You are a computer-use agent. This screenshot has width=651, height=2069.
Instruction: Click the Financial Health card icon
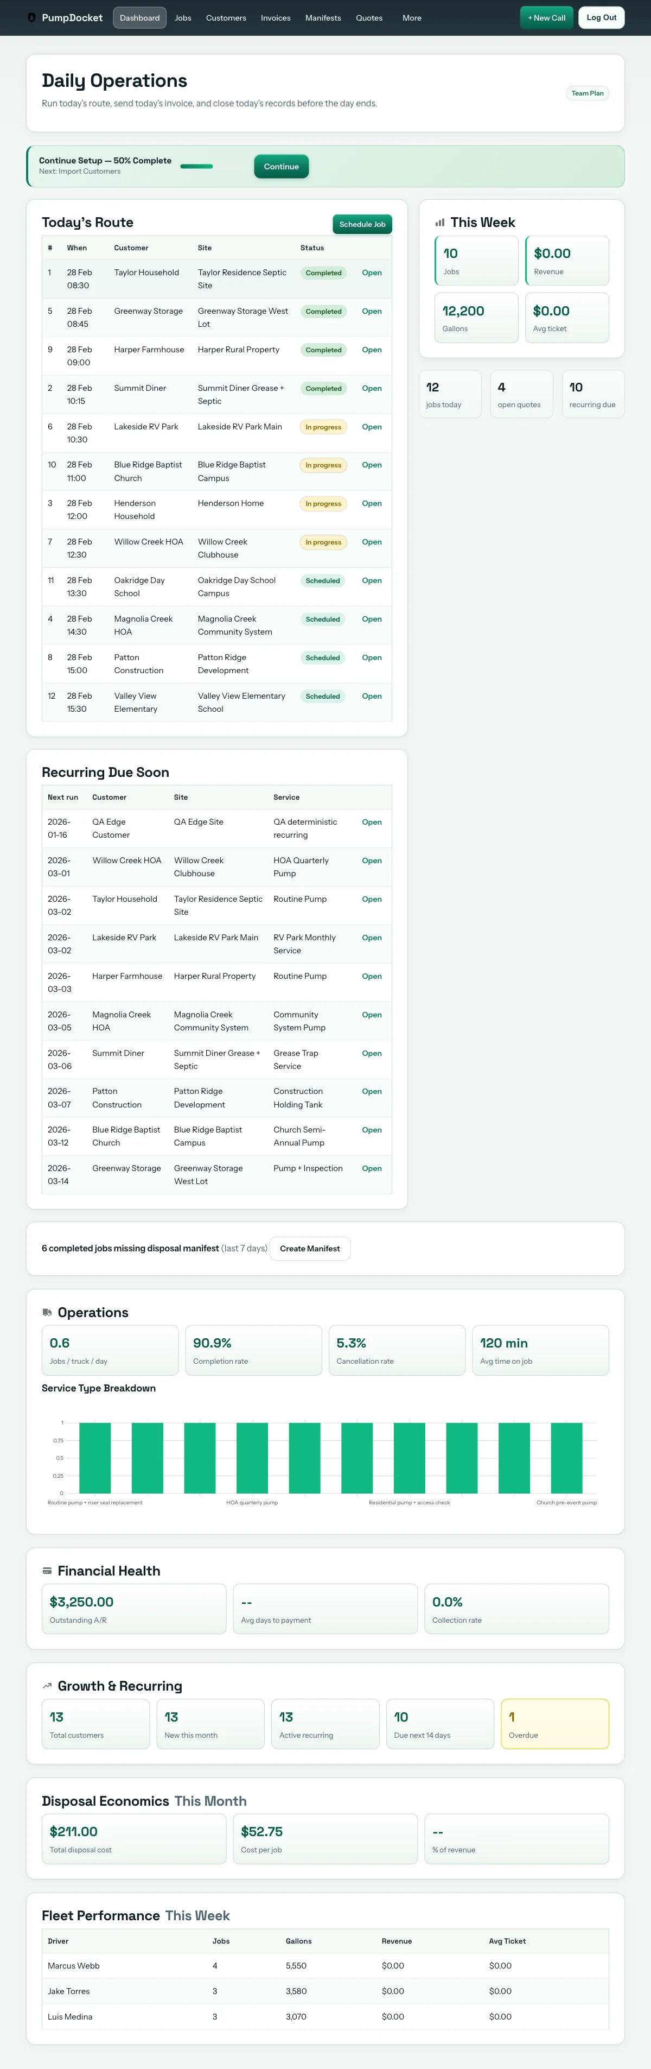pos(47,1570)
